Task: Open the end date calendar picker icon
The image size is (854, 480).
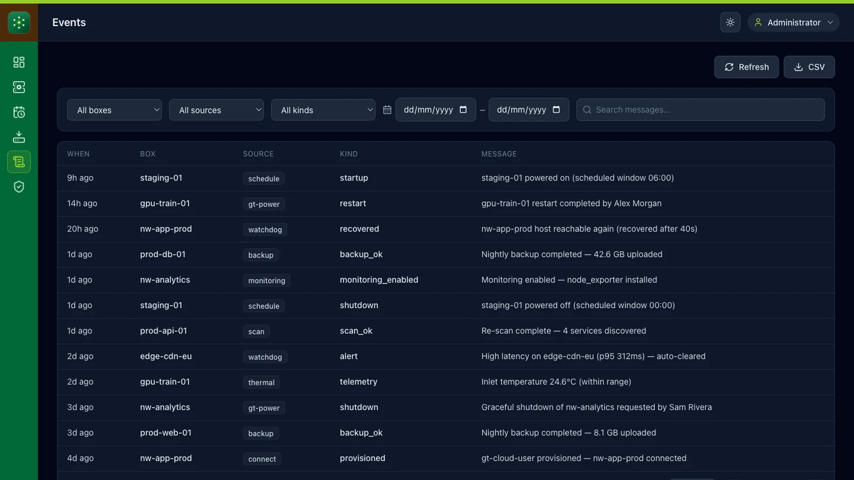Action: [556, 109]
